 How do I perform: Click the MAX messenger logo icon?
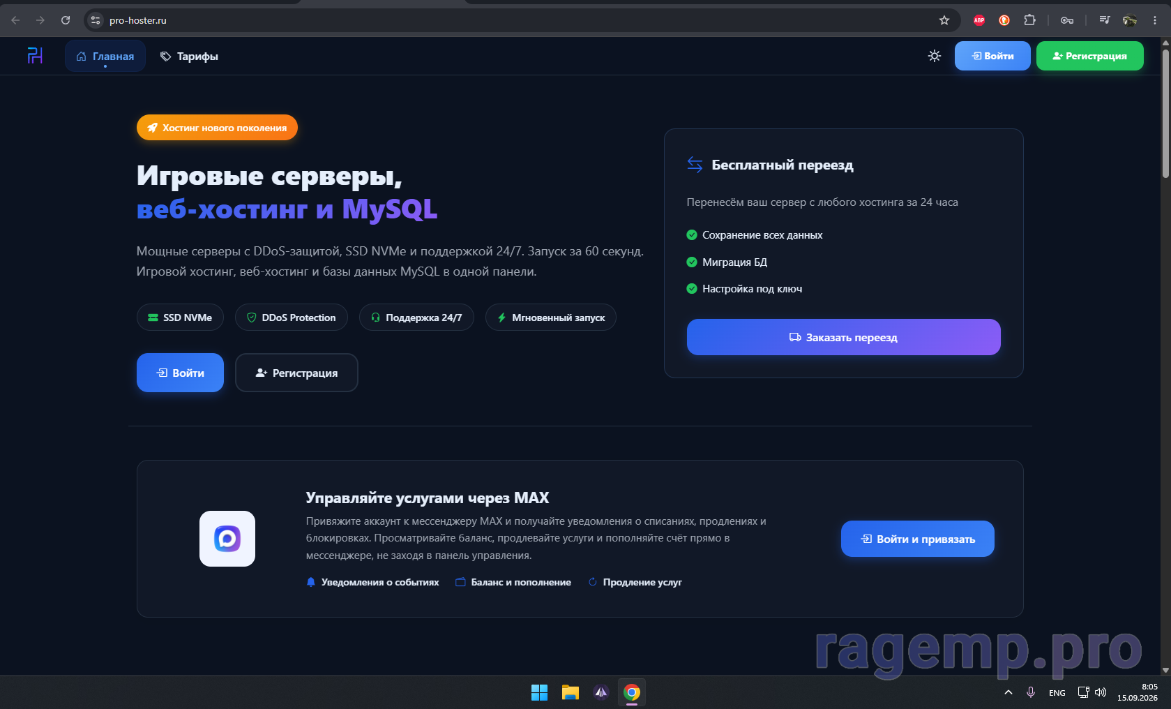pos(227,539)
